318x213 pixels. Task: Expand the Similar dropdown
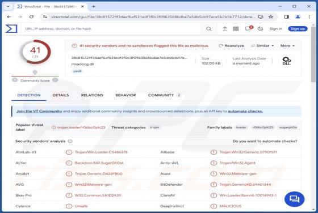pyautogui.click(x=262, y=46)
